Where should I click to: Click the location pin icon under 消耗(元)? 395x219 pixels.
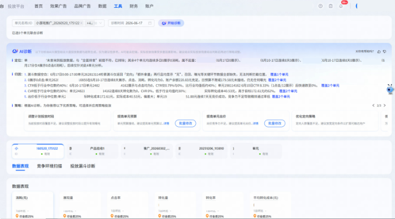17,216
